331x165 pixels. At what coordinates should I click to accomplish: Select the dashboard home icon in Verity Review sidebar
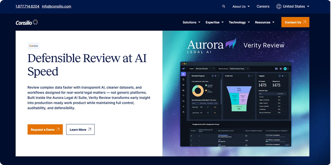click(183, 74)
